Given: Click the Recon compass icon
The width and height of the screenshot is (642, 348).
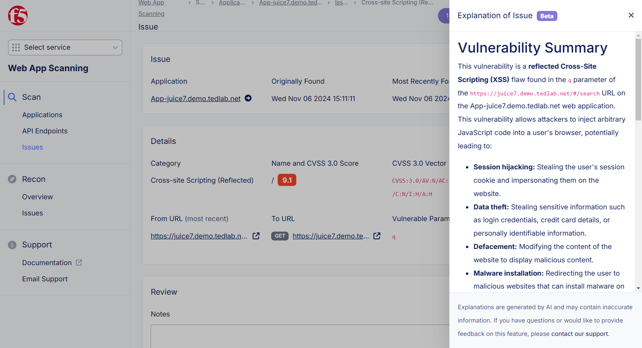Looking at the screenshot, I should [12, 179].
